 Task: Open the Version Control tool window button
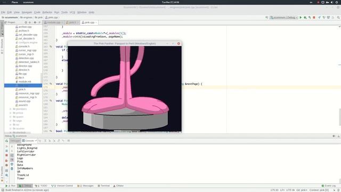tap(62, 186)
